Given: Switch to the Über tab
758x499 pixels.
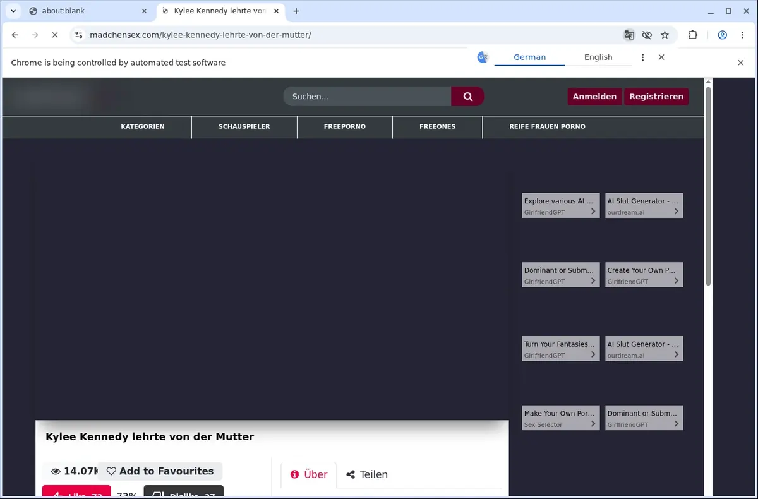Looking at the screenshot, I should click(309, 474).
